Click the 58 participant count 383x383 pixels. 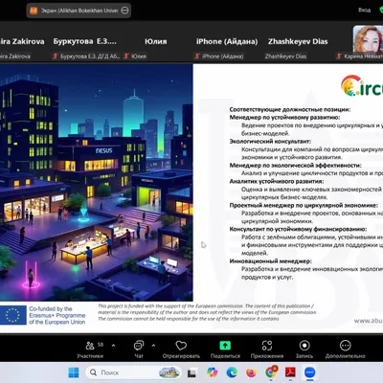point(101,345)
